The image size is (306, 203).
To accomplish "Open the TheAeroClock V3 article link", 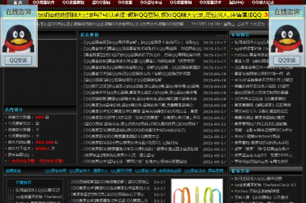I will point(265,185).
